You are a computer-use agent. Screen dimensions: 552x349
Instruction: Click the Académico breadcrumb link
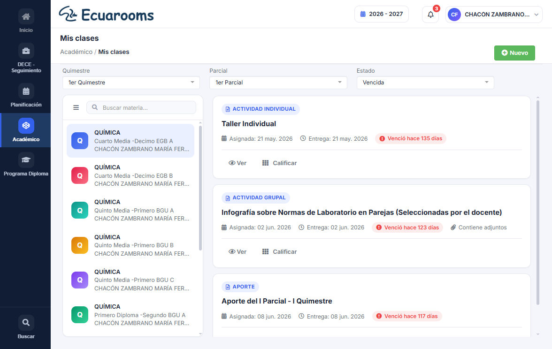pos(77,52)
